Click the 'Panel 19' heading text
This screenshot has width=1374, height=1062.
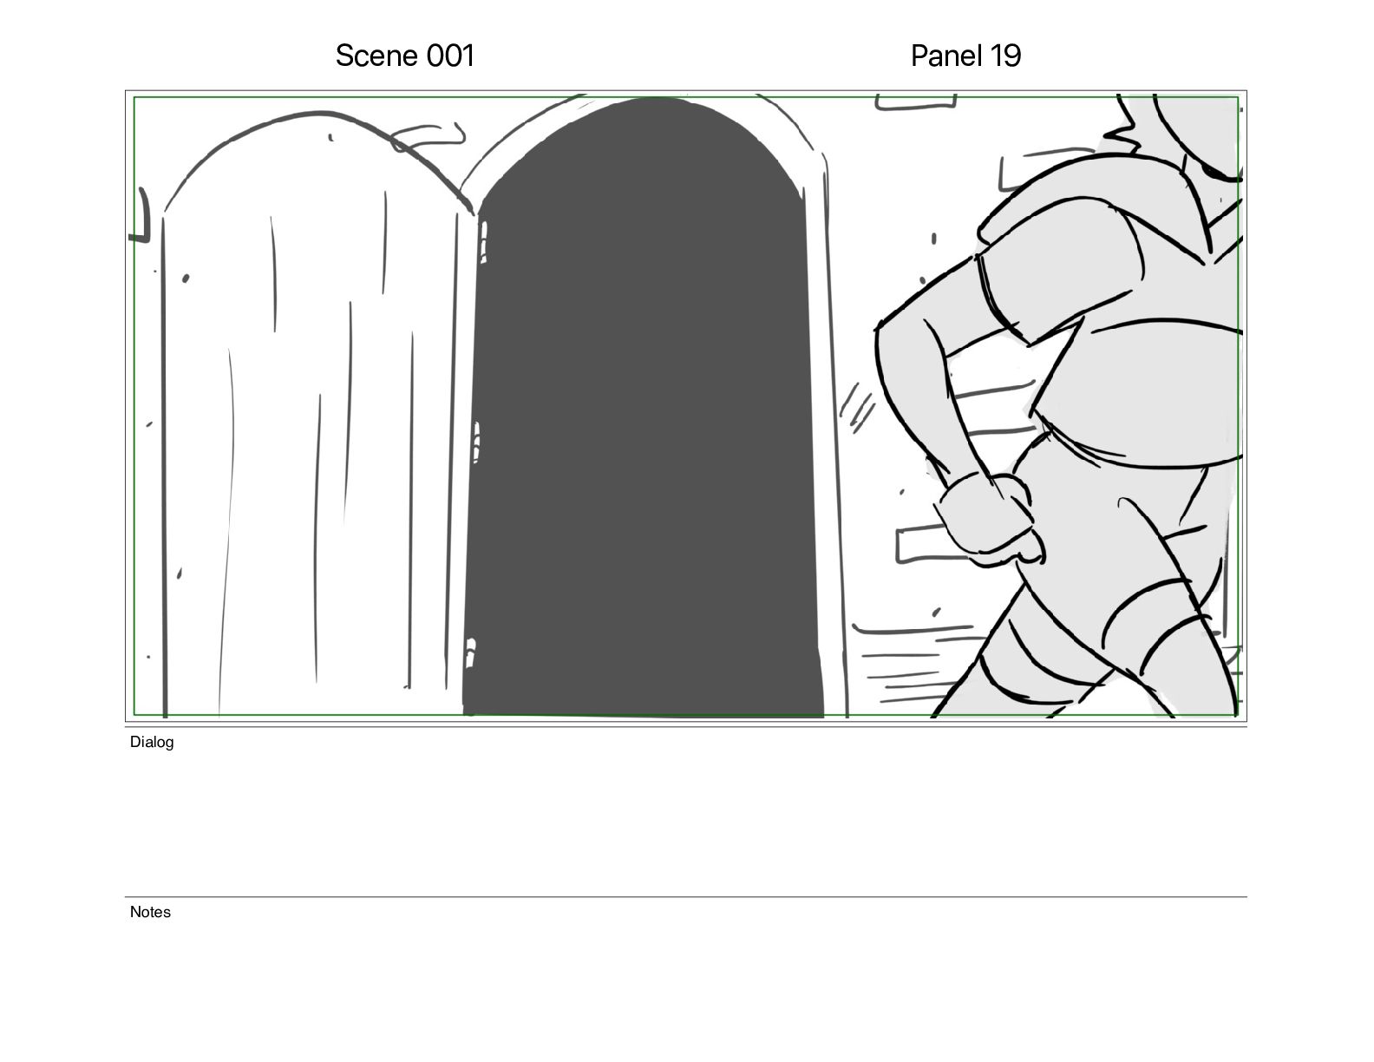965,56
